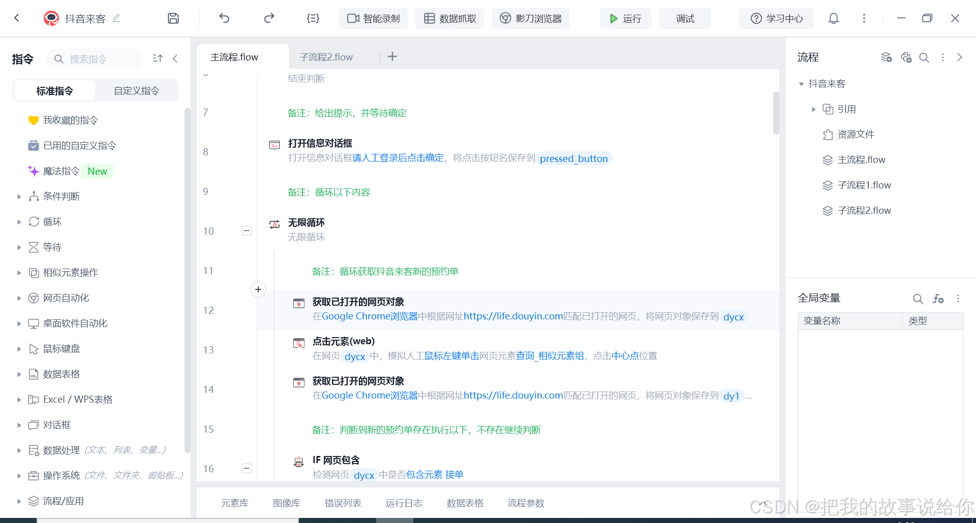This screenshot has width=976, height=523.
Task: Click the add-flow layers icon in 流程 panel
Action: click(x=886, y=57)
